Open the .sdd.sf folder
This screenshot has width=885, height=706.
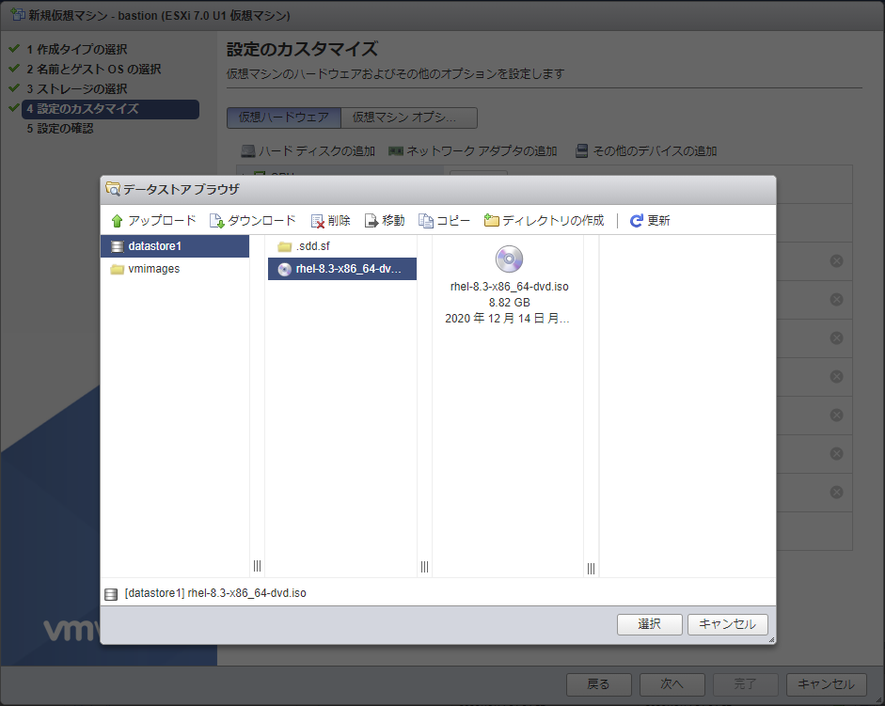(x=342, y=246)
